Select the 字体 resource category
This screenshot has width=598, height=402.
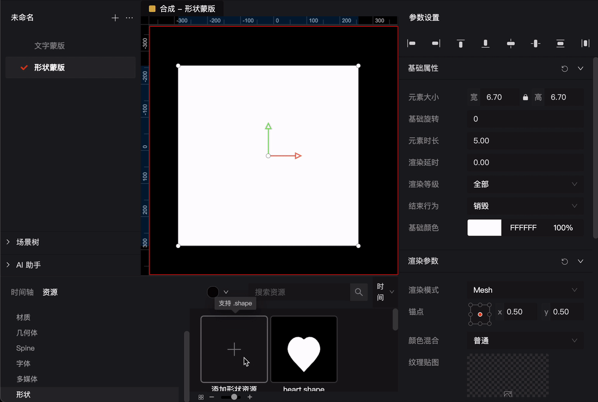point(23,363)
